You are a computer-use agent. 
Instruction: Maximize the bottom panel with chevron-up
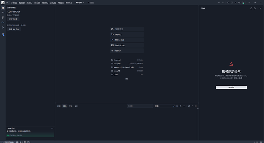click(x=192, y=106)
